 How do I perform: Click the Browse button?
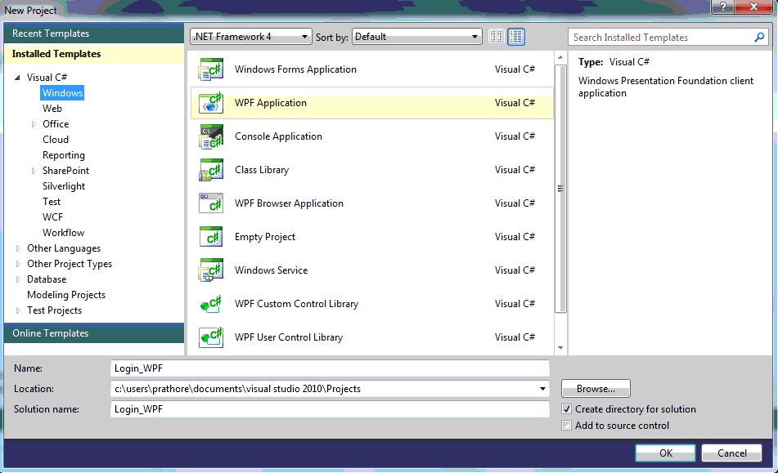[595, 388]
